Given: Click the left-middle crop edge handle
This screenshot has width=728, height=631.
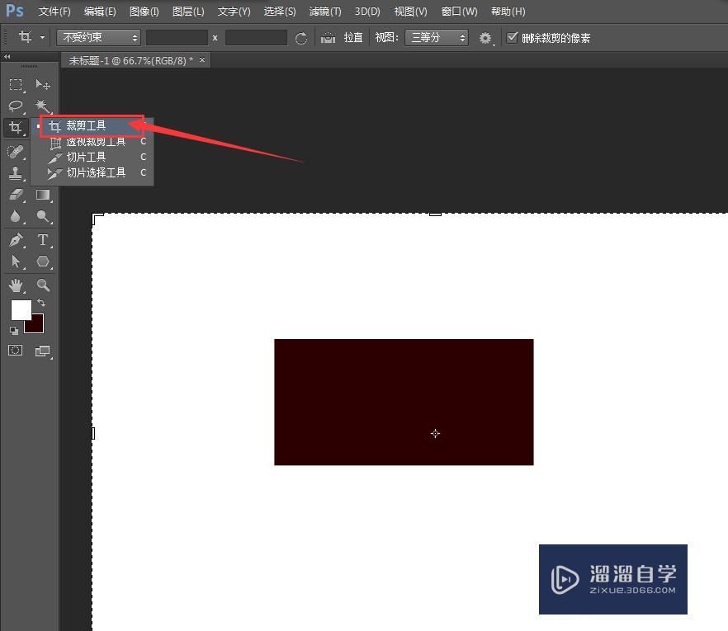Looking at the screenshot, I should pyautogui.click(x=93, y=433).
